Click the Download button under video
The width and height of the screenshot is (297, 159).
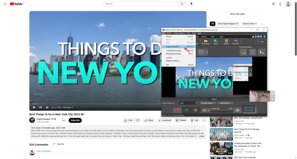click(x=165, y=120)
